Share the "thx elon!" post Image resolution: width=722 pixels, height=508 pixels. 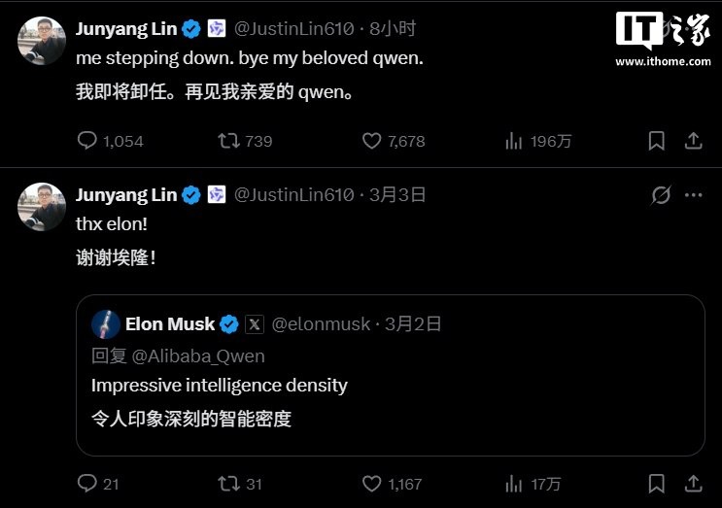click(693, 484)
